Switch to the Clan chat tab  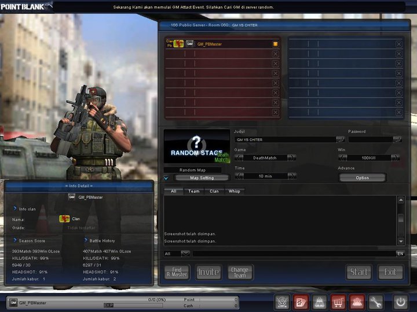[x=214, y=191]
